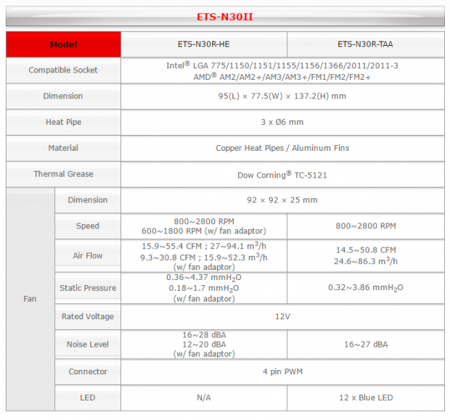Select the Air Flow row label
Screen dimensions: 450x420
pos(88,255)
